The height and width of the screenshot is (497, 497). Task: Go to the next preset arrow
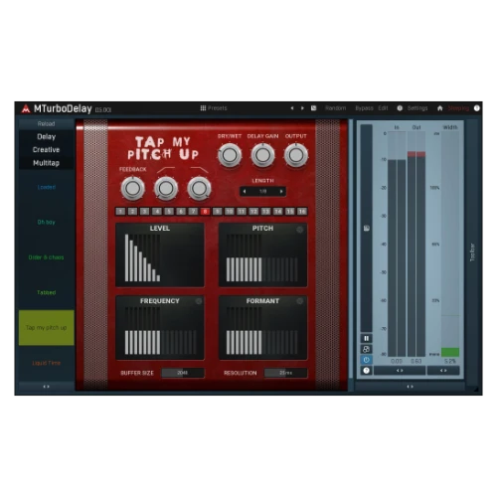[x=302, y=108]
